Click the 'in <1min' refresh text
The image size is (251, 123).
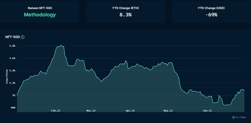tap(241, 118)
